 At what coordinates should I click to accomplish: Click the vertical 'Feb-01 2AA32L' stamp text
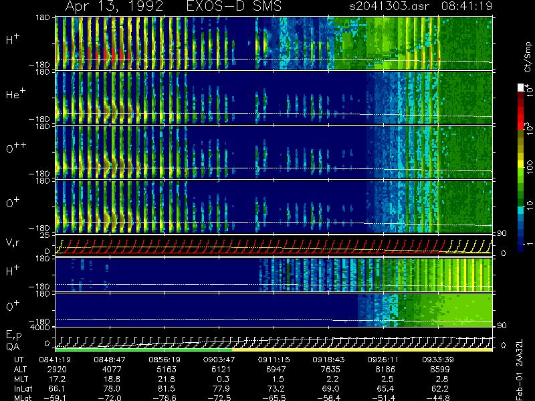[519, 370]
